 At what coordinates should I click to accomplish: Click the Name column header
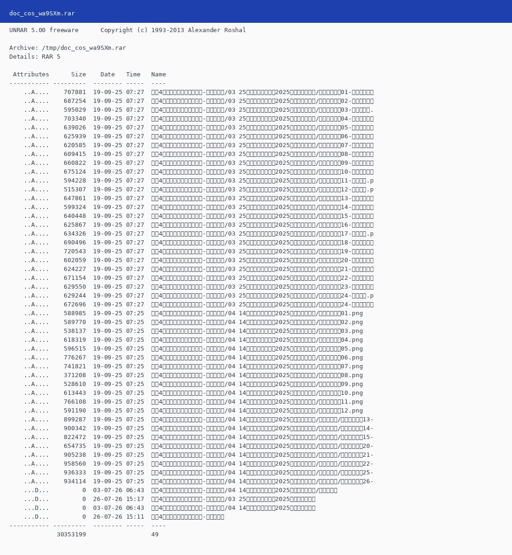159,74
